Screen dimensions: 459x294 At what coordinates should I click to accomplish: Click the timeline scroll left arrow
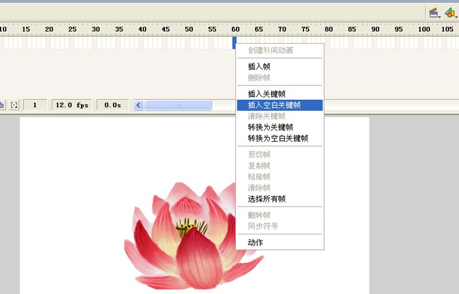coord(139,105)
